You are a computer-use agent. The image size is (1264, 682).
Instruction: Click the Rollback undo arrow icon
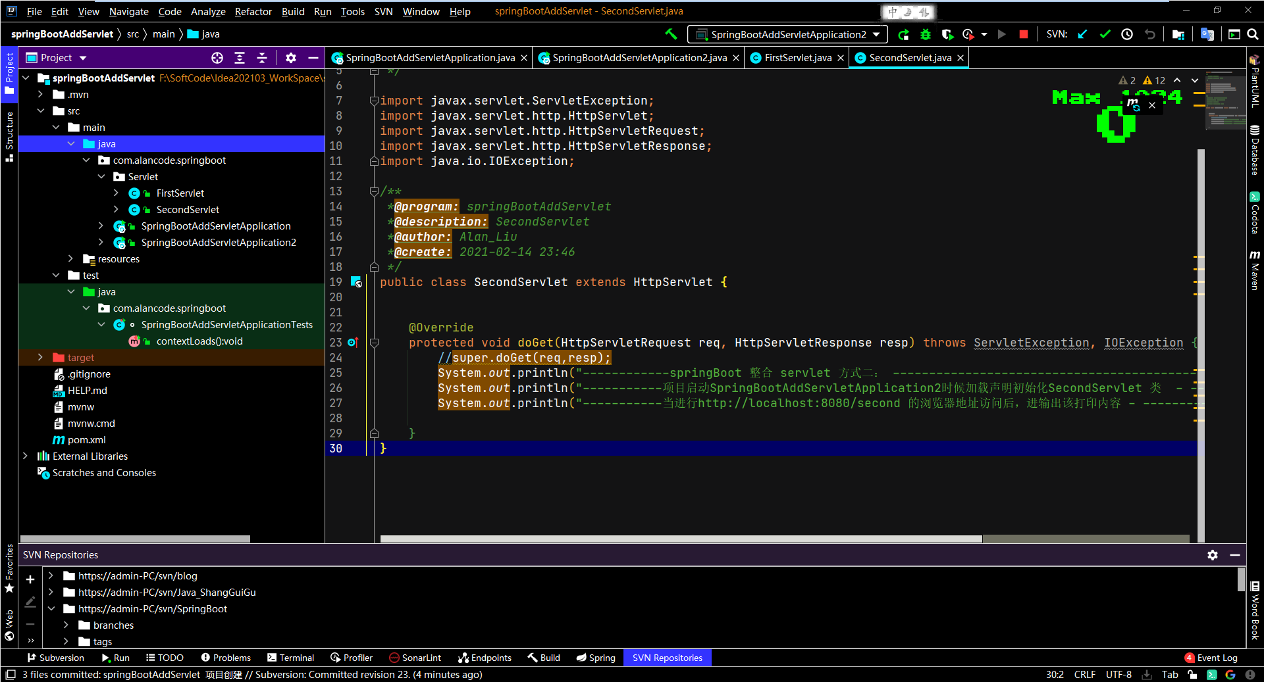[1149, 34]
